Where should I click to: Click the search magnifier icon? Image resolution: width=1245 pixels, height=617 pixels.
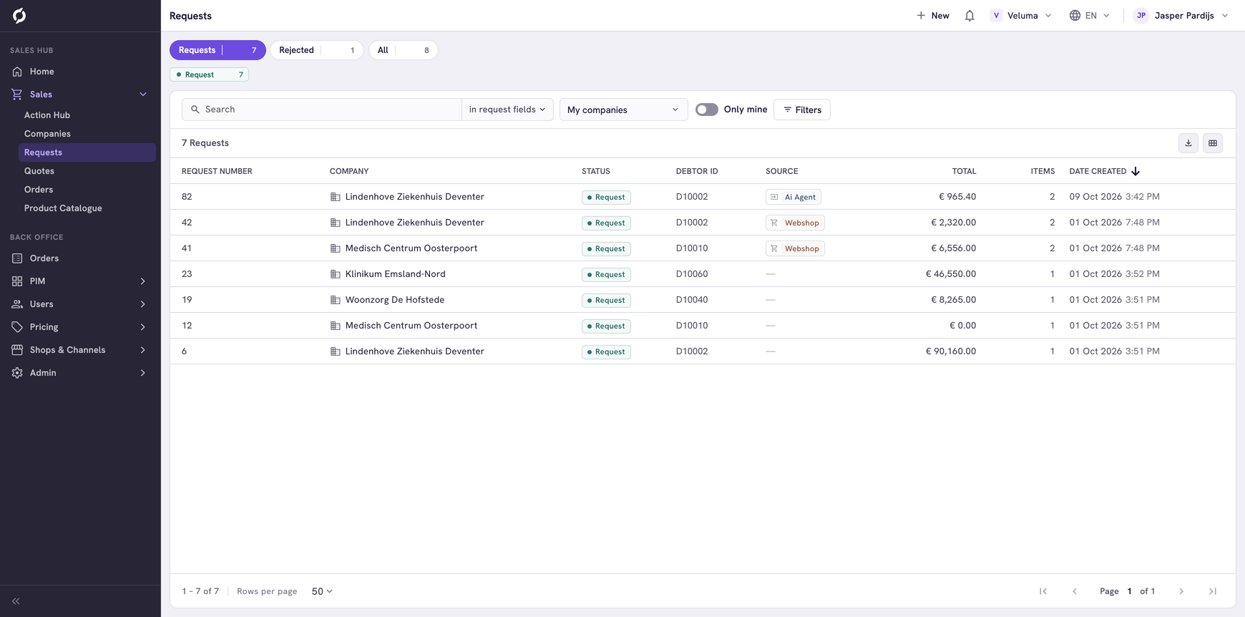pyautogui.click(x=195, y=110)
